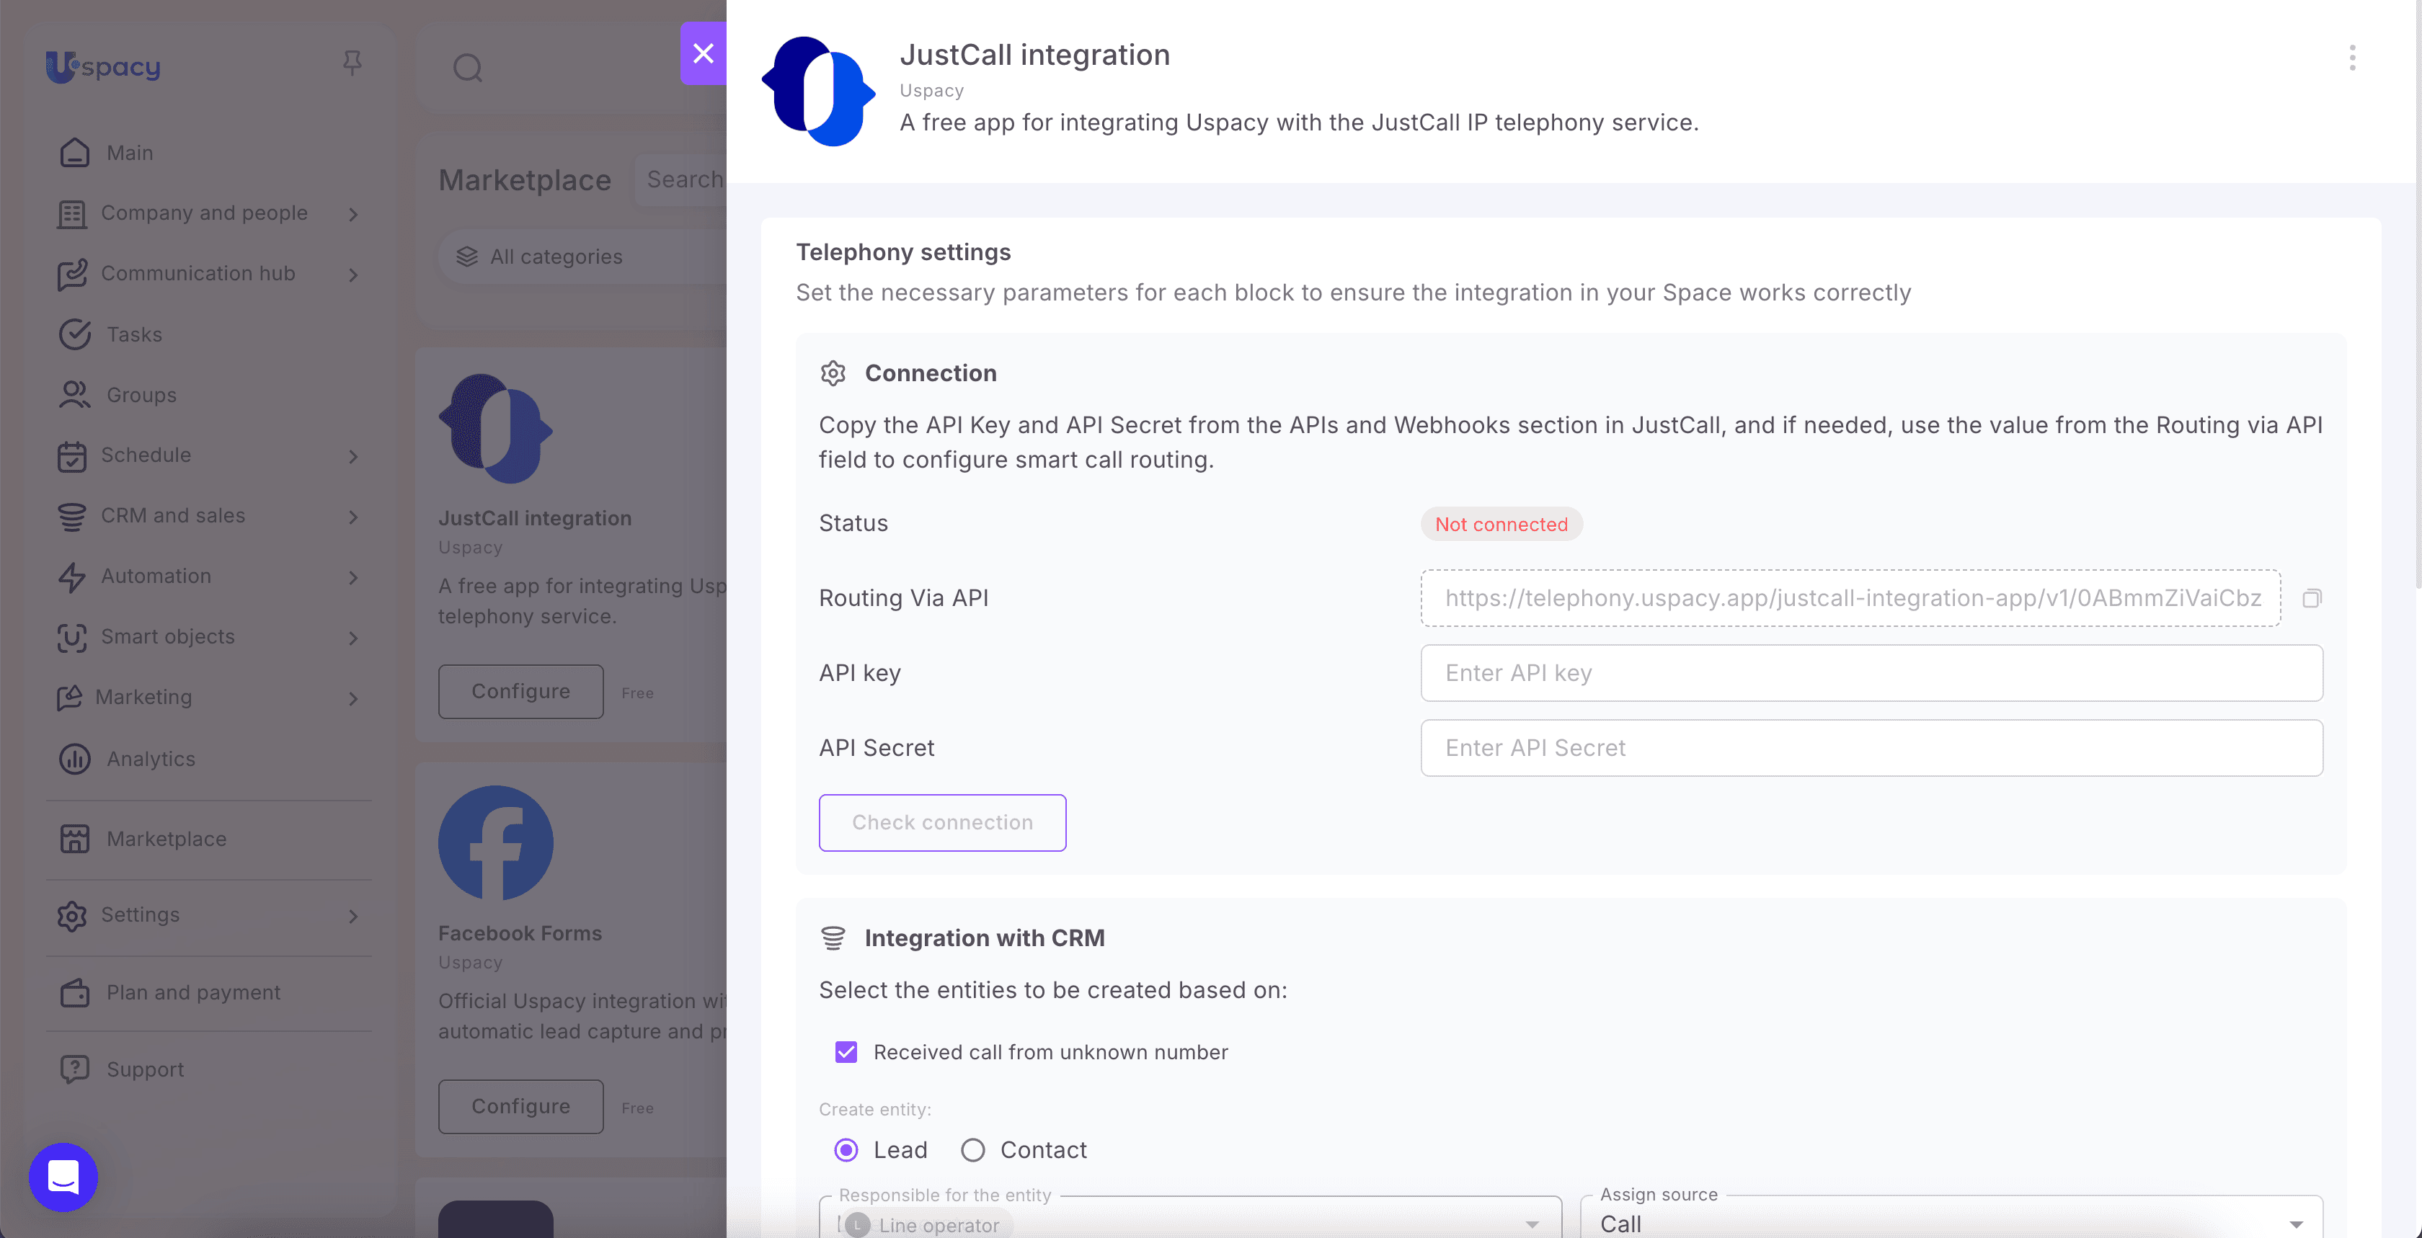The height and width of the screenshot is (1238, 2422).
Task: Open Support in sidebar
Action: point(146,1069)
